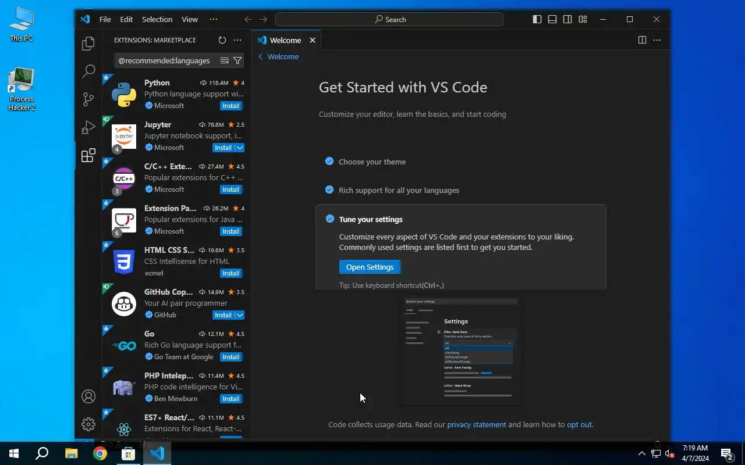Open Process Hacker 2 desktop shortcut
Viewport: 745px width, 465px height.
22,89
